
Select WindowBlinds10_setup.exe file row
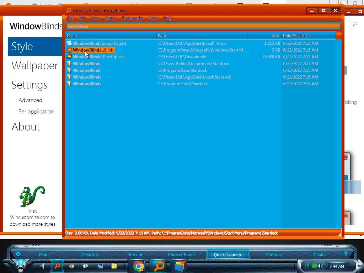pos(201,57)
